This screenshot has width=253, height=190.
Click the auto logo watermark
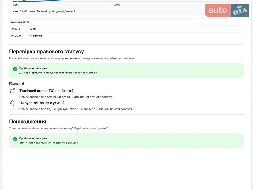coord(218,10)
